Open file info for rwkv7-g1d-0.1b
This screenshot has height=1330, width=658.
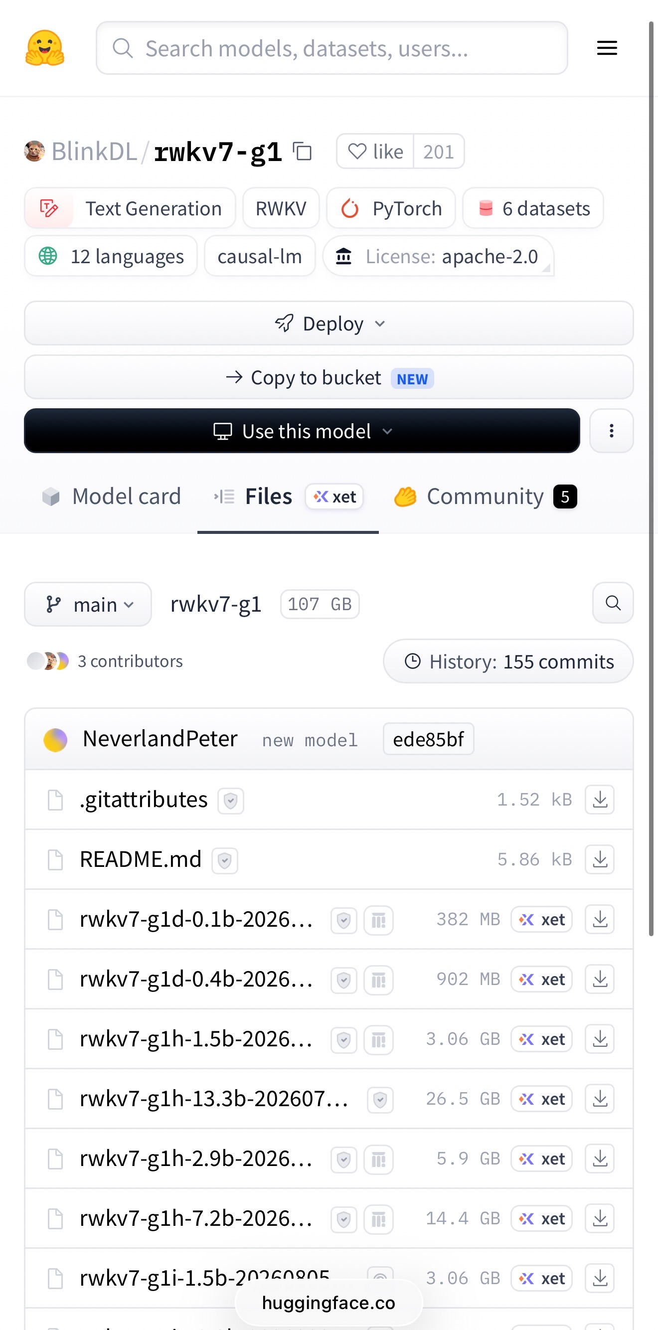pos(378,920)
